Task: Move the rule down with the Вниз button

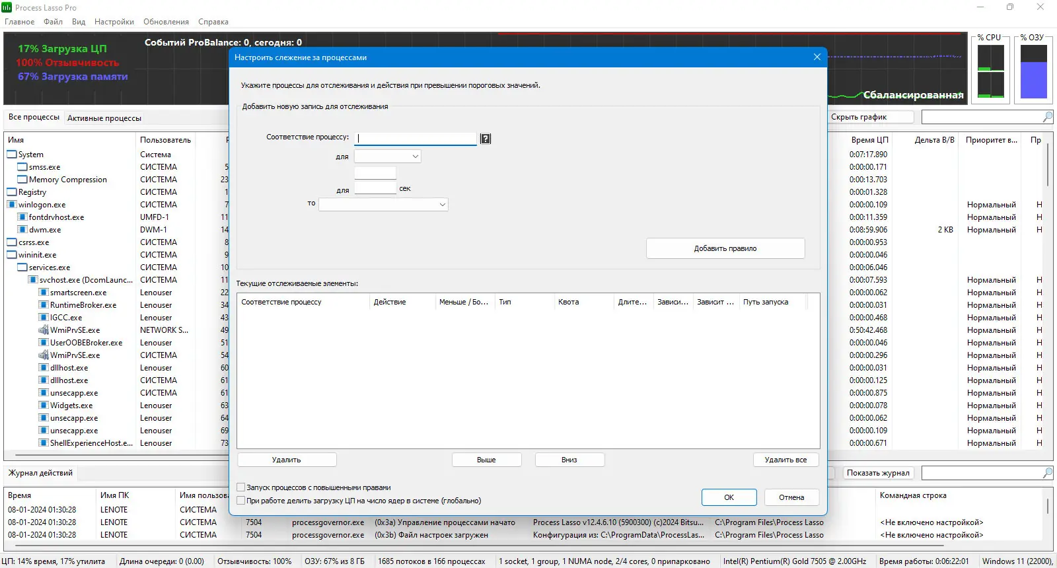Action: tap(569, 460)
